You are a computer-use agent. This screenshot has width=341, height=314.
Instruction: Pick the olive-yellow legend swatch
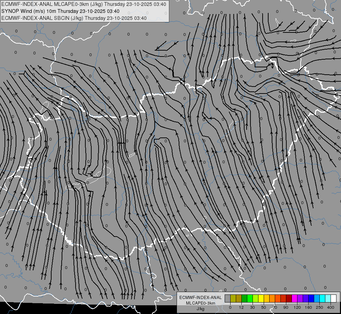233,298
